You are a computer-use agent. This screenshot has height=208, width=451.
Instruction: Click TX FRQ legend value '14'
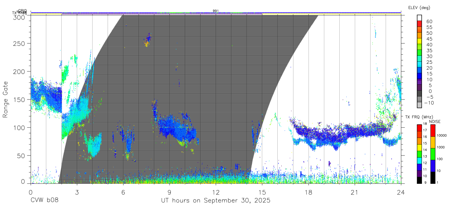tap(425, 150)
